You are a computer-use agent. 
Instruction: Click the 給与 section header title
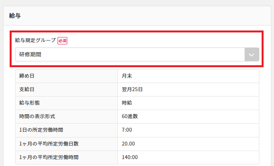pyautogui.click(x=15, y=16)
